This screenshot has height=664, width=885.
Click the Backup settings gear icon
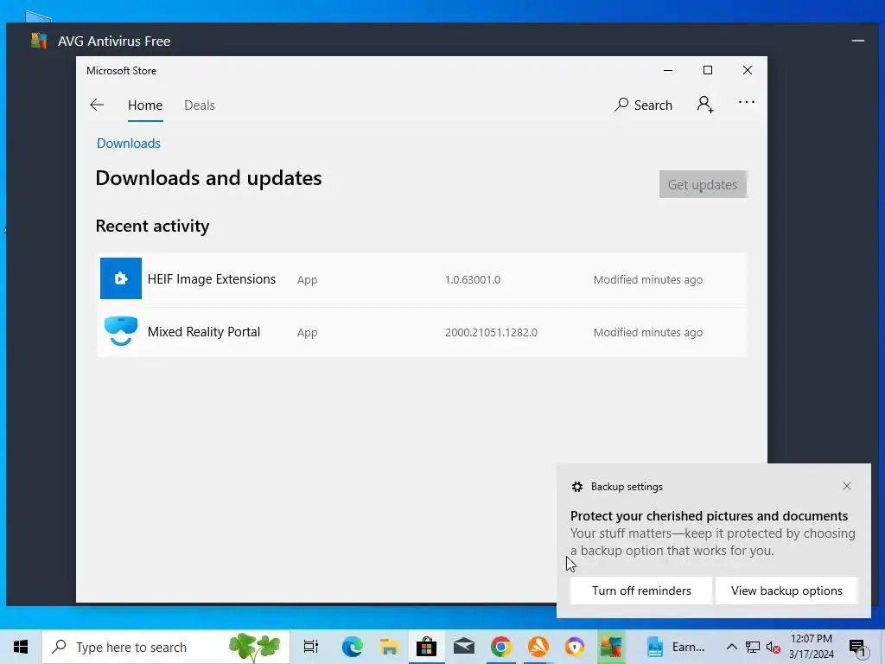(x=576, y=487)
